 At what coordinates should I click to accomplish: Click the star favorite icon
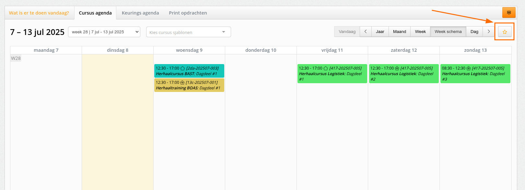[505, 32]
